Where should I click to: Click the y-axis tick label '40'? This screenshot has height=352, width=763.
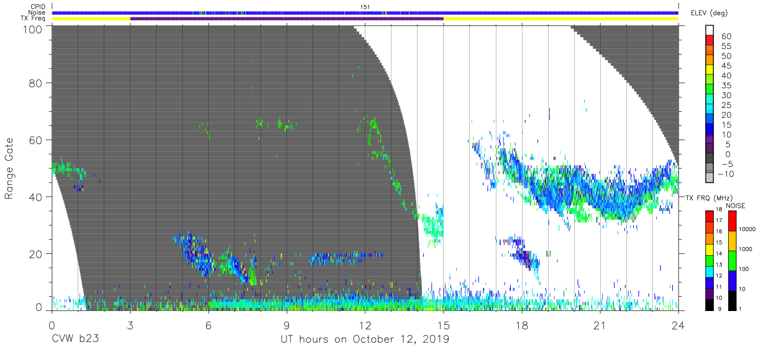[x=37, y=197]
